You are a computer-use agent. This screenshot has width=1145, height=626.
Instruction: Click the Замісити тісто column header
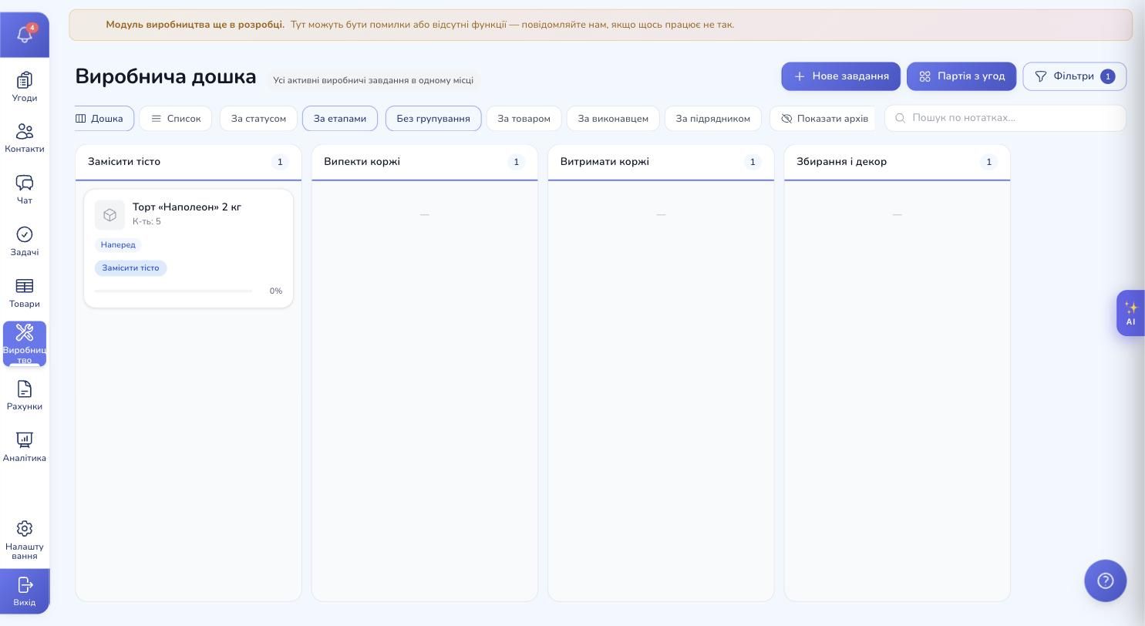click(188, 162)
